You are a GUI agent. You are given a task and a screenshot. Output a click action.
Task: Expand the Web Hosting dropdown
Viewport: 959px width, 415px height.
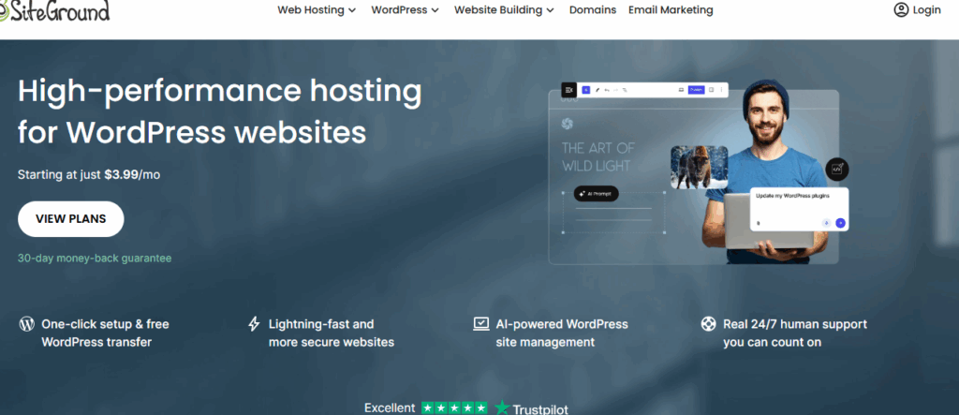(x=317, y=10)
